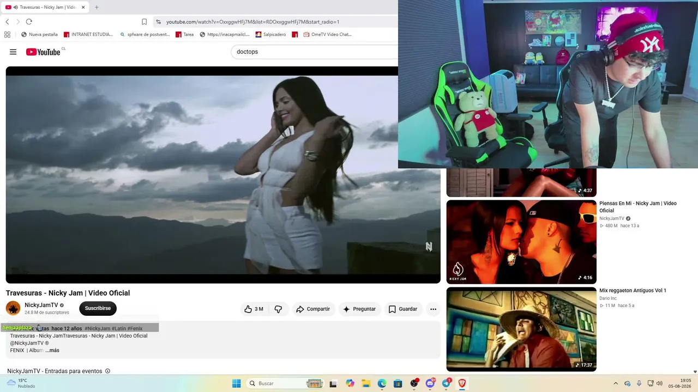Mute the tab using its speaker icon

coord(15,7)
